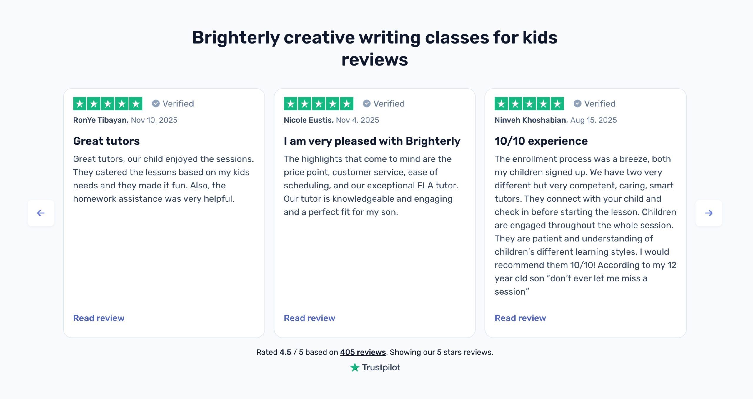Select the review title Great tutors

(106, 141)
